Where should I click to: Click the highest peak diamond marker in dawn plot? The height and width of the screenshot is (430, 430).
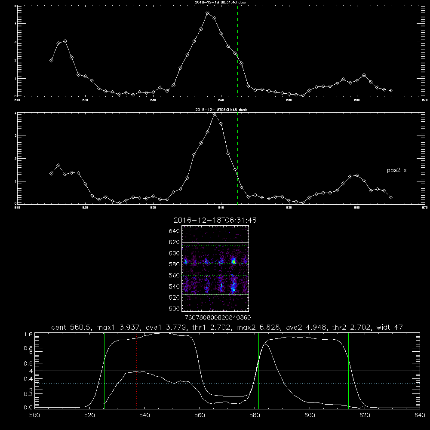[208, 12]
